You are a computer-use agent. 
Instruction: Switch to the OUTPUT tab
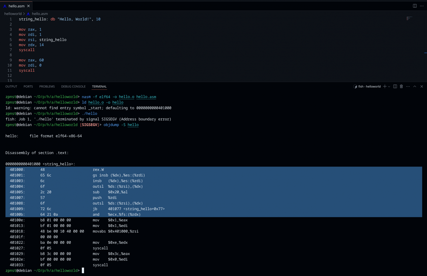pos(11,86)
